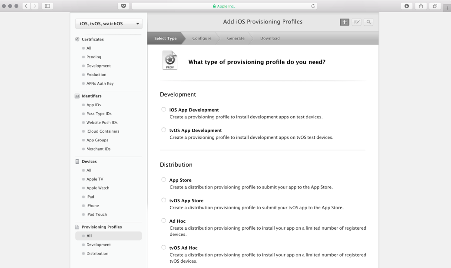This screenshot has width=451, height=268.
Task: Click the Generate step tab
Action: click(236, 38)
